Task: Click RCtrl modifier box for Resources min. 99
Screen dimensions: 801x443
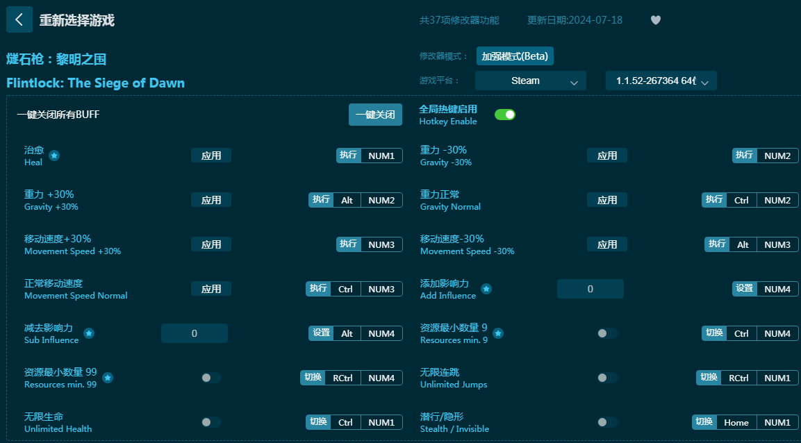Action: coord(342,378)
